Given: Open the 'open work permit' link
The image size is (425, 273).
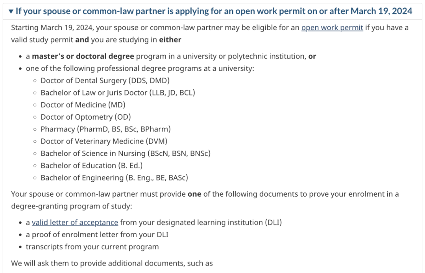Looking at the screenshot, I should point(332,28).
